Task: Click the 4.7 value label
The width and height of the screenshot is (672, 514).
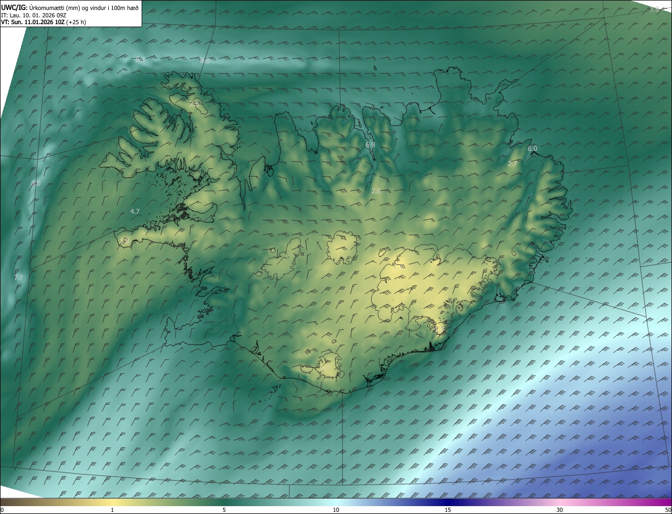Action: pos(135,211)
